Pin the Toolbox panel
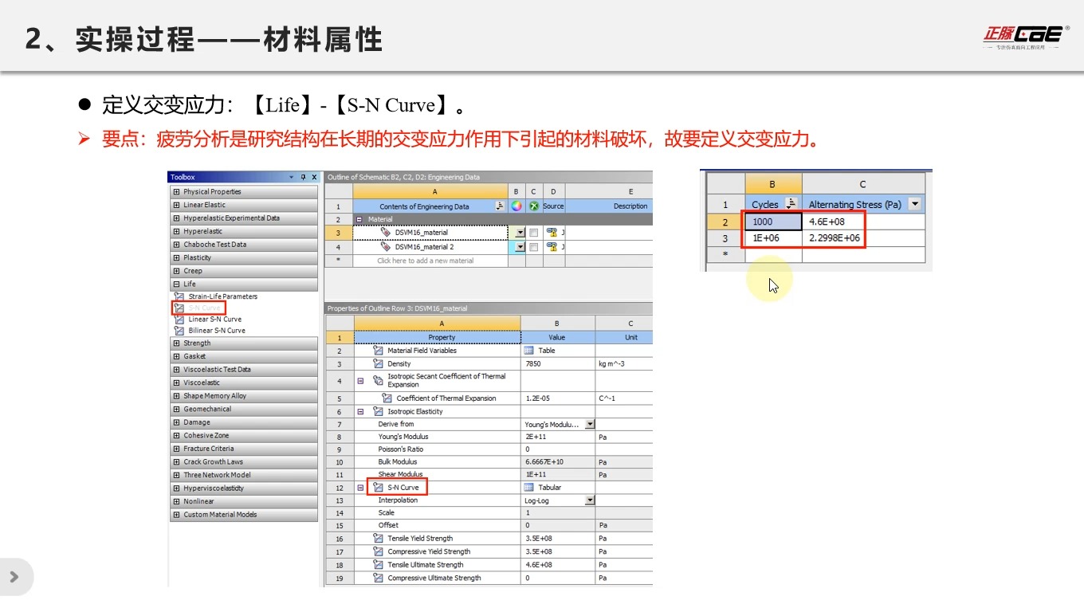The width and height of the screenshot is (1084, 612). (x=304, y=177)
